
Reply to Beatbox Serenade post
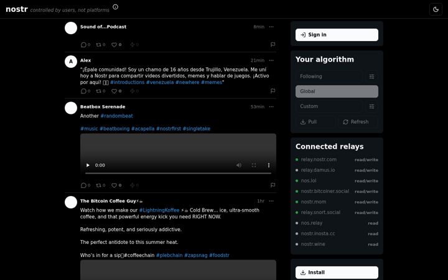(x=85, y=185)
